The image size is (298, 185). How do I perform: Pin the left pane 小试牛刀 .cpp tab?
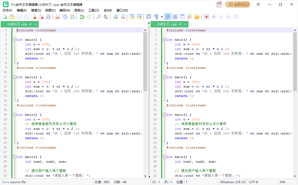tap(31, 24)
